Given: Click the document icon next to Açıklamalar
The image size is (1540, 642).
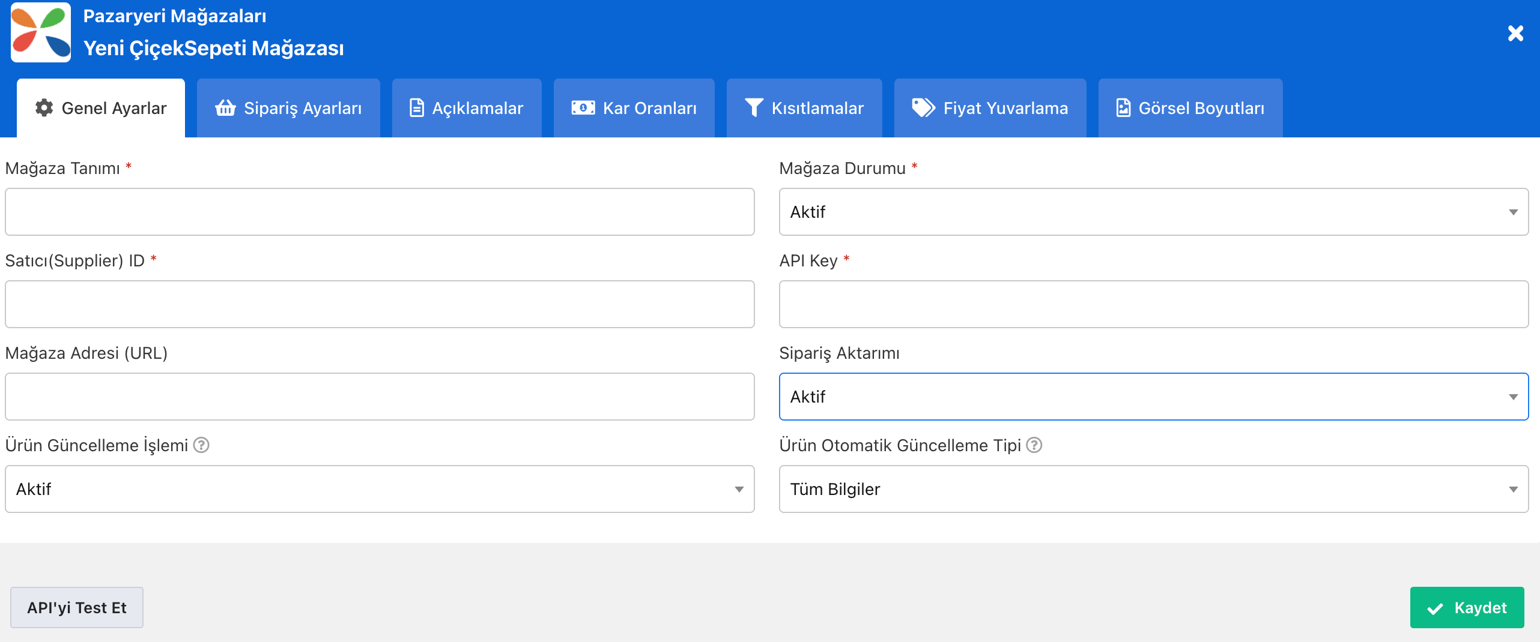Looking at the screenshot, I should [416, 108].
